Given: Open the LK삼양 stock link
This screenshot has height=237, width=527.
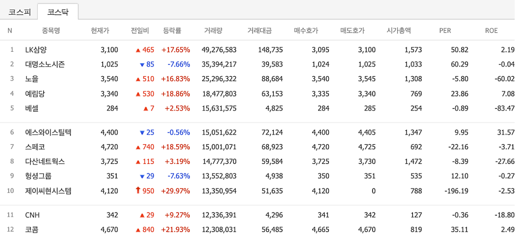Looking at the screenshot, I should [x=36, y=50].
